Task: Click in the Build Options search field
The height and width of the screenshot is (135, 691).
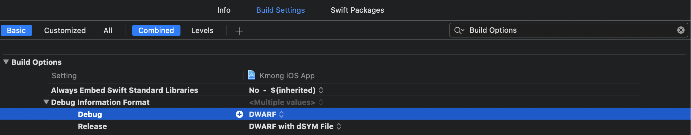Action: coord(570,30)
